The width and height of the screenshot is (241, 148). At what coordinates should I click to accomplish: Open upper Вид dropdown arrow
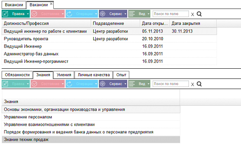pyautogui.click(x=149, y=14)
